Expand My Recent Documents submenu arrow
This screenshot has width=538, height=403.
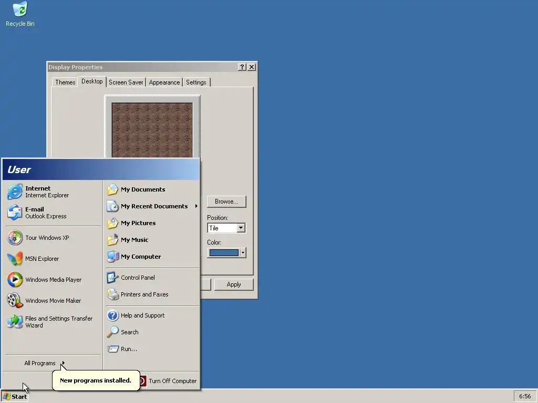[x=196, y=206]
